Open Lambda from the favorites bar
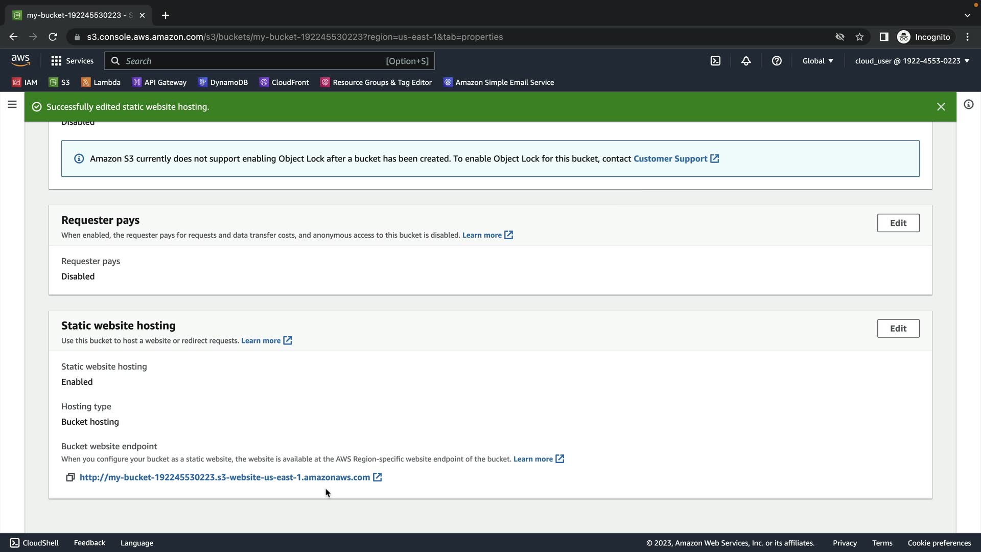Image resolution: width=981 pixels, height=552 pixels. point(101,82)
